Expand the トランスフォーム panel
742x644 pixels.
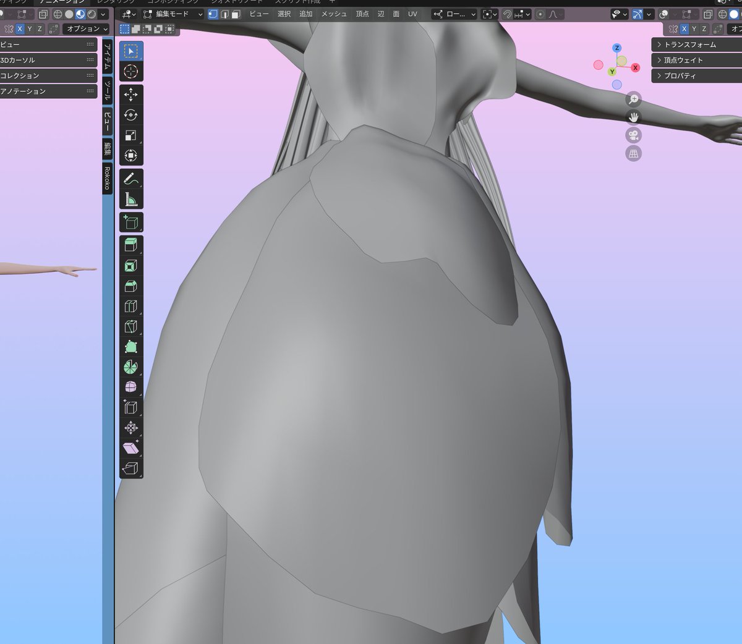coord(696,44)
